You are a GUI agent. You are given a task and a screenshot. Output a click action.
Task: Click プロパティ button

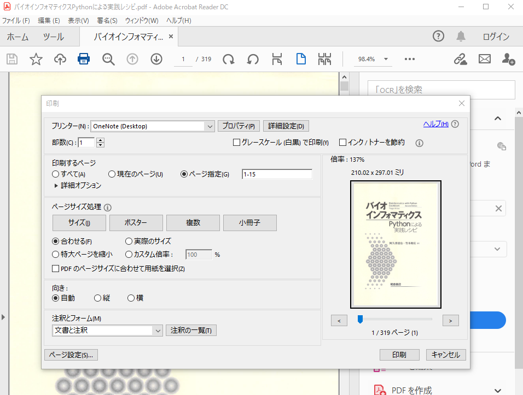point(239,126)
